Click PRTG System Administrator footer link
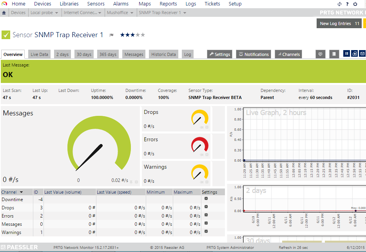366x252 pixels. (230, 247)
